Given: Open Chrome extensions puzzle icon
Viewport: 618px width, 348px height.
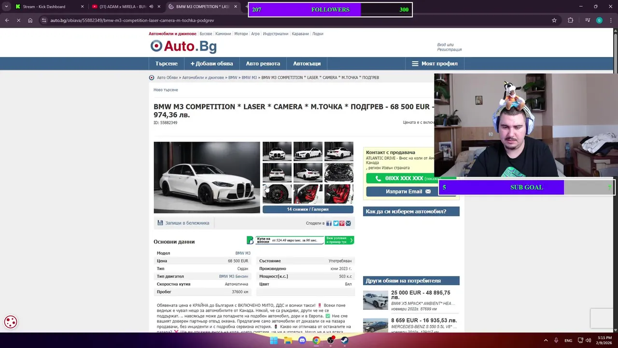Looking at the screenshot, I should pos(570,20).
